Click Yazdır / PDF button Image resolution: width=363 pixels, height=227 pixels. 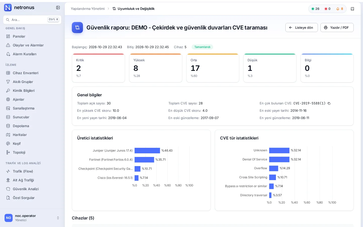click(x=337, y=27)
